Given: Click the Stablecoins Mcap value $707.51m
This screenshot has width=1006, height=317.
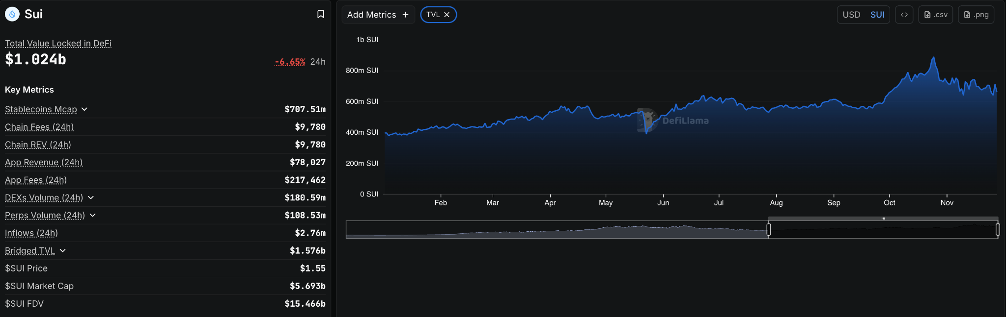Looking at the screenshot, I should point(305,109).
